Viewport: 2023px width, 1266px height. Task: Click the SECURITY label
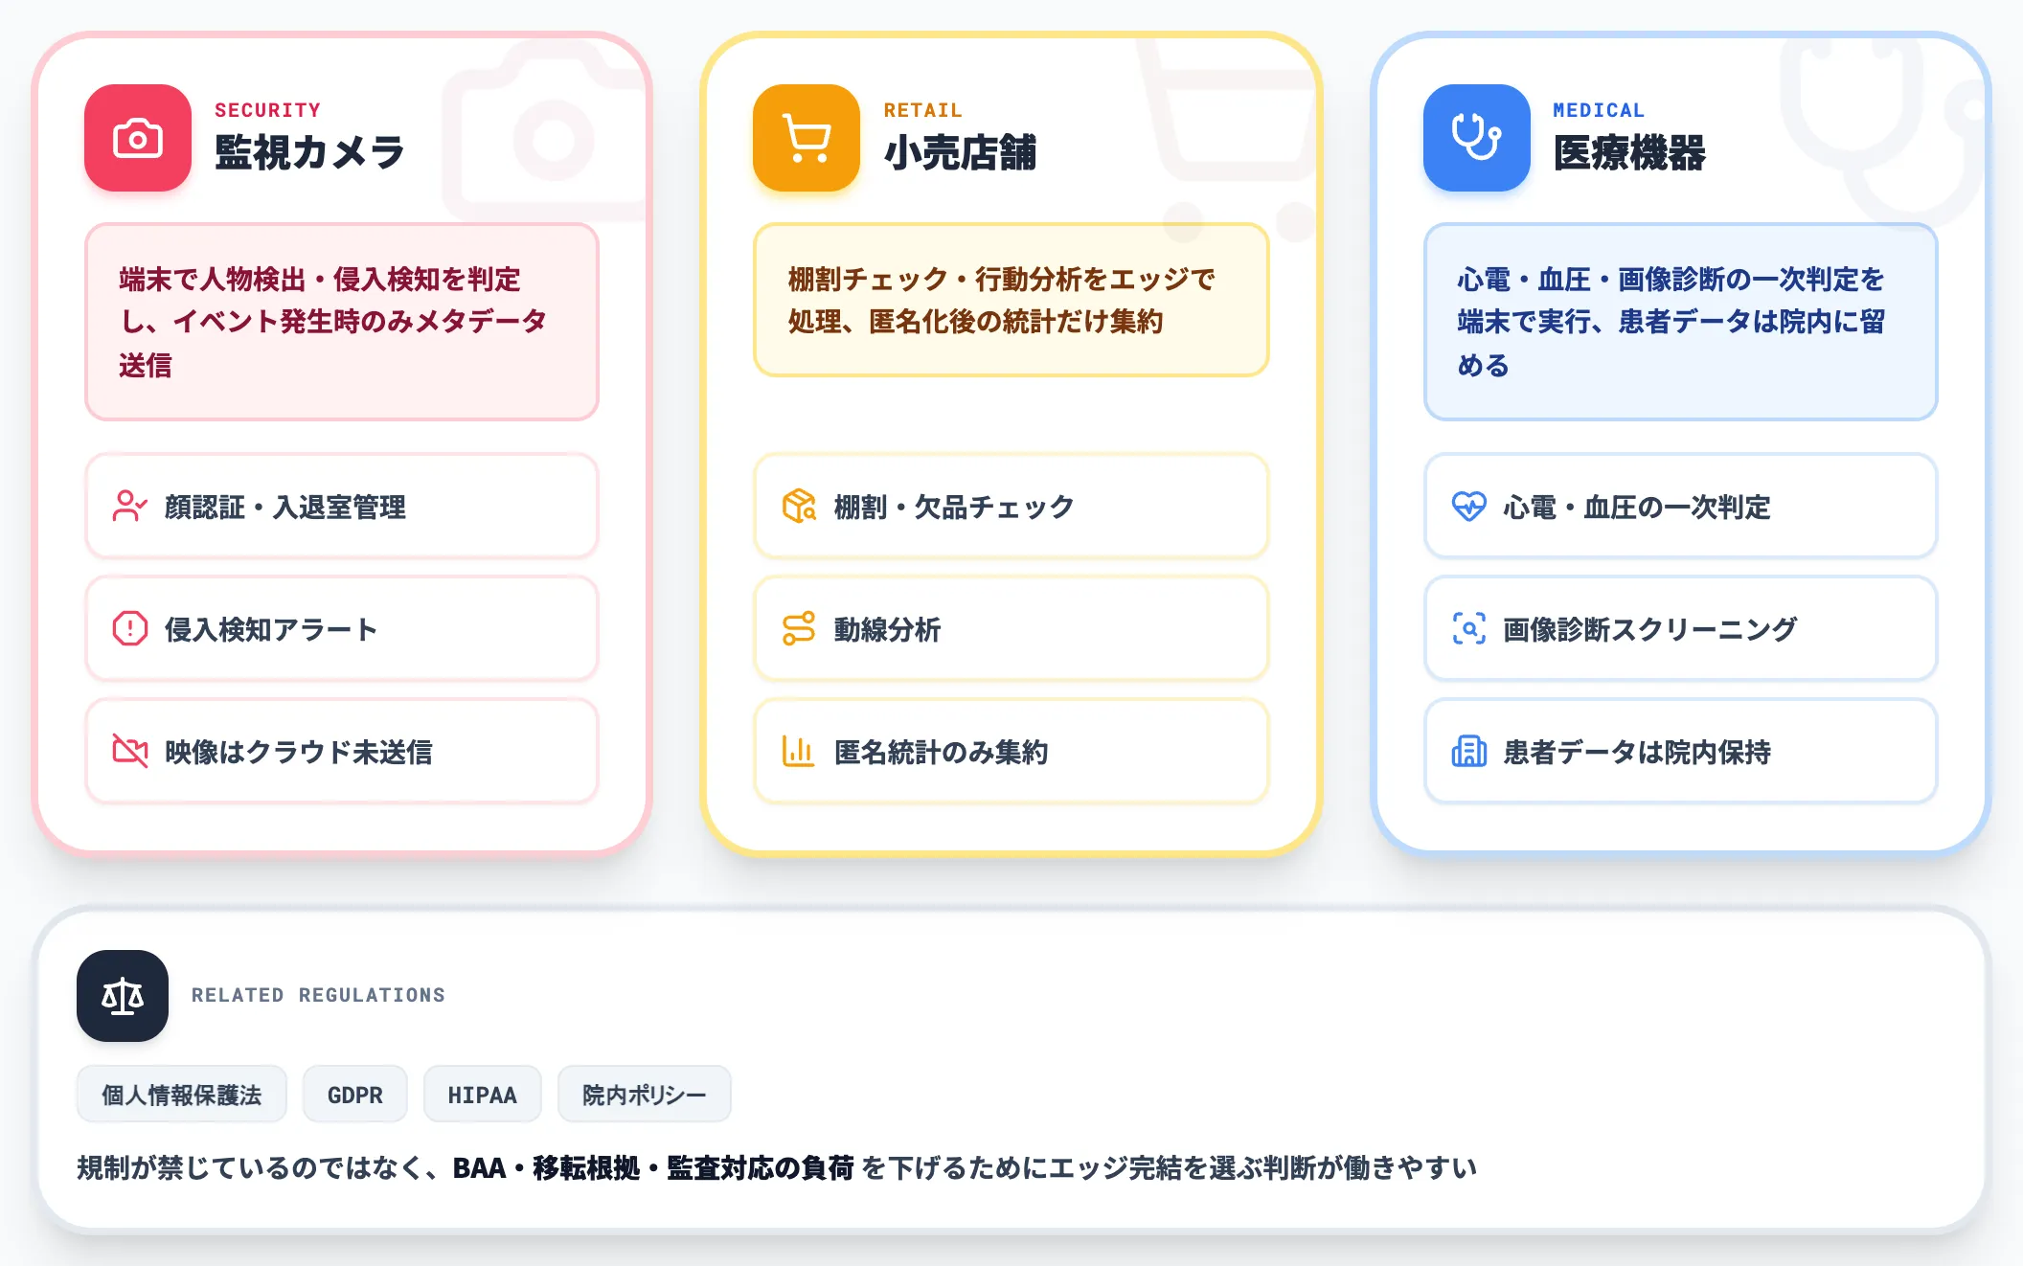(268, 110)
